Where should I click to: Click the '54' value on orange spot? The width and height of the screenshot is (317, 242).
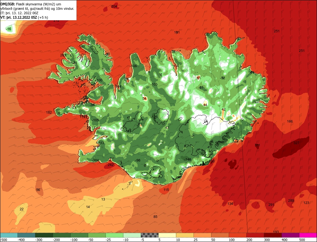144,99
